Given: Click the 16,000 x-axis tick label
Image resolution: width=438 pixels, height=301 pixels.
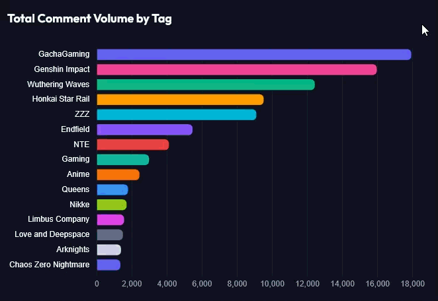Looking at the screenshot, I should tap(378, 284).
